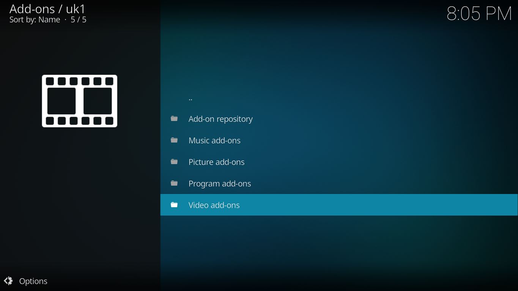
Task: Click the folder icon next to Music add-ons
Action: [174, 140]
